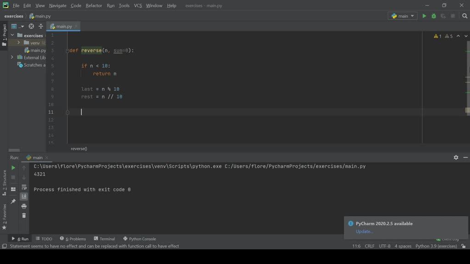Clear console output with trash icon
Screen dimensions: 470x264
point(24,215)
